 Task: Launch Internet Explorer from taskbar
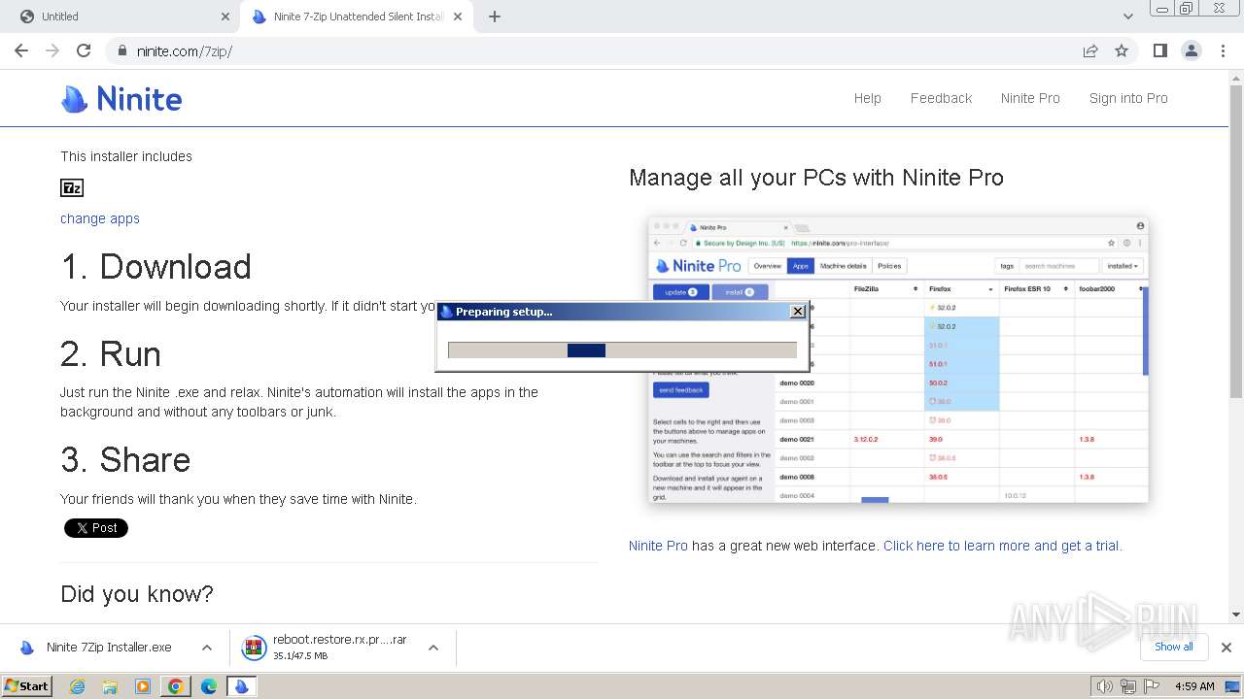point(77,686)
